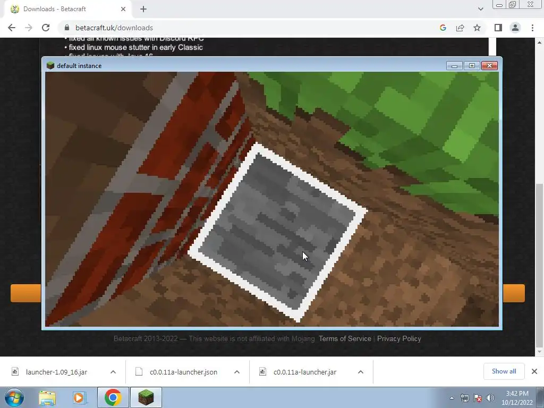Open a new browser tab
Screen dimensions: 544x408
(143, 9)
